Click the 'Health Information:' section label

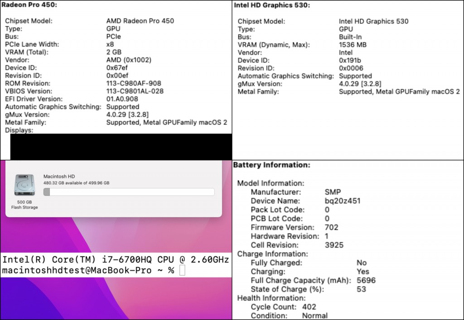point(271,298)
